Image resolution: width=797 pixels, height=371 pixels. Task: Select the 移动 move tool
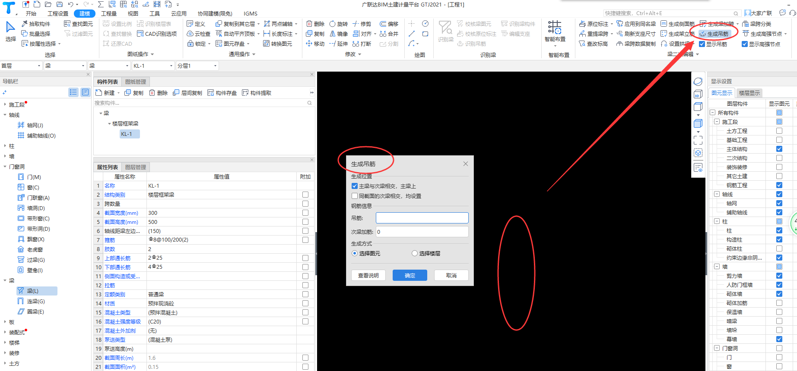[x=315, y=44]
